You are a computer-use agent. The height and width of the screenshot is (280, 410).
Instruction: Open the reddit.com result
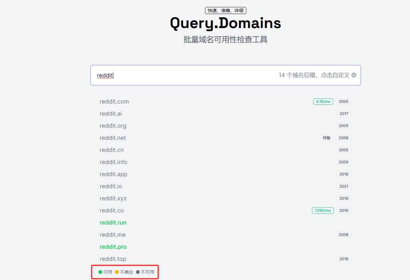click(114, 101)
